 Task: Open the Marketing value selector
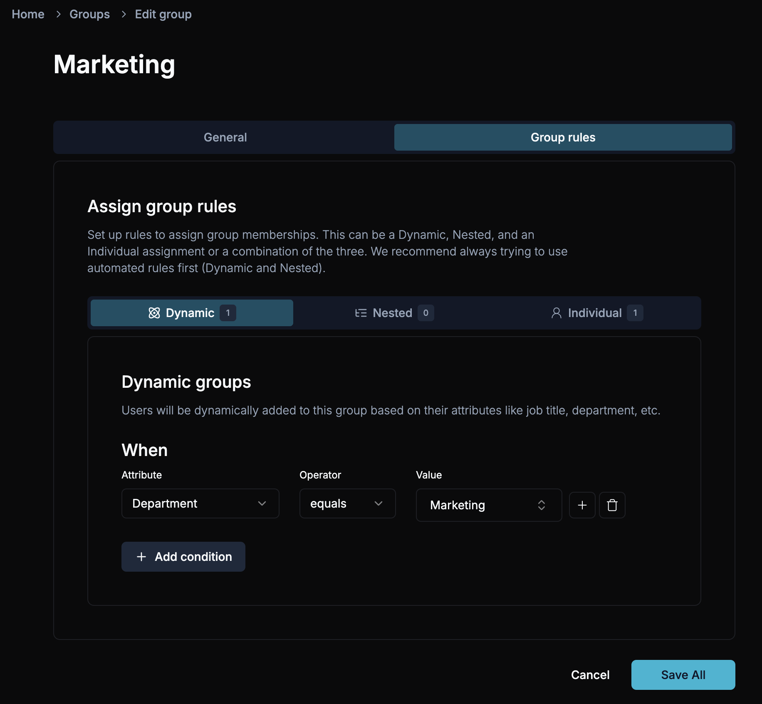(489, 505)
